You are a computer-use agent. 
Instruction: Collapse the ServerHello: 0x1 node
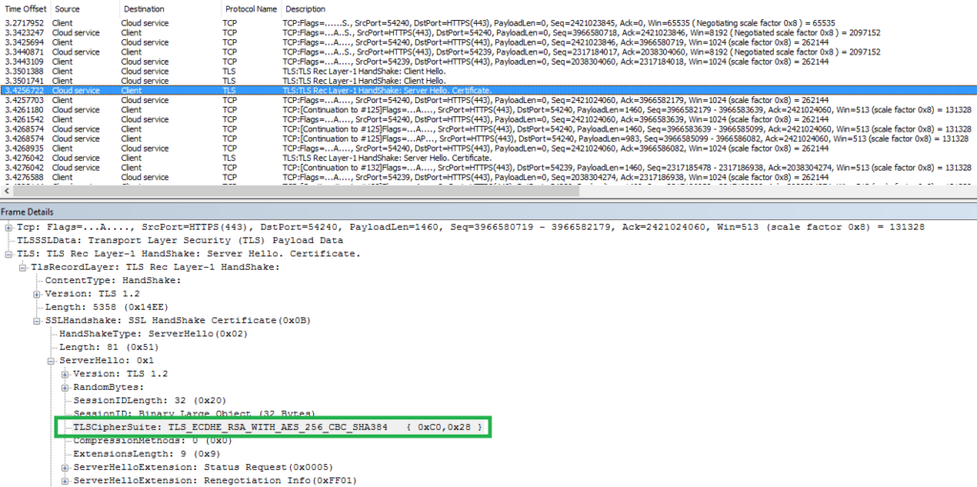[x=52, y=361]
